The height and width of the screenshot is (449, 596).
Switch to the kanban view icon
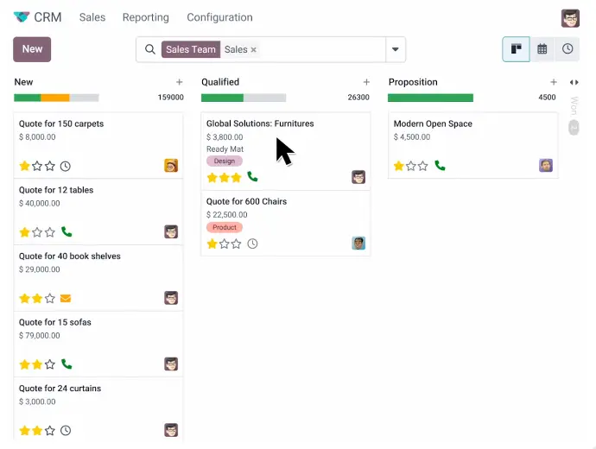(x=516, y=49)
